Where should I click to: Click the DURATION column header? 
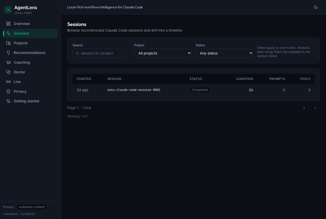pos(244,79)
